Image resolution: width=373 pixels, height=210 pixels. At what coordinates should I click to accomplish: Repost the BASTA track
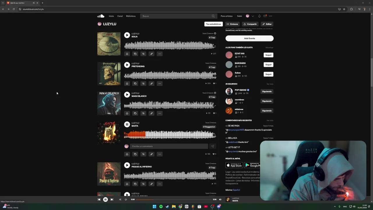tap(143, 154)
